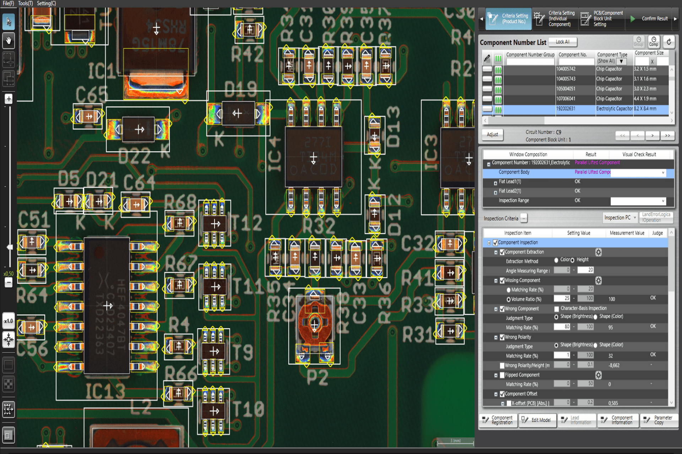
Task: Click the Lock All button
Action: coord(562,42)
